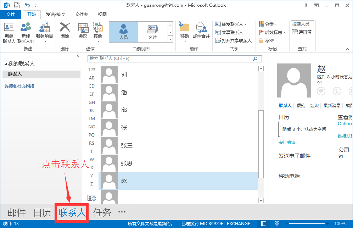Switch to the Folder (文件夹) tab
The height and width of the screenshot is (228, 353).
coord(81,15)
